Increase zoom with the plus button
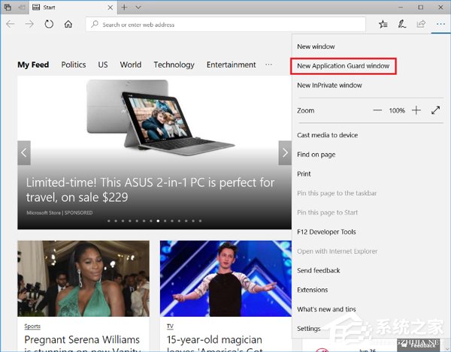The width and height of the screenshot is (451, 352). pos(416,110)
